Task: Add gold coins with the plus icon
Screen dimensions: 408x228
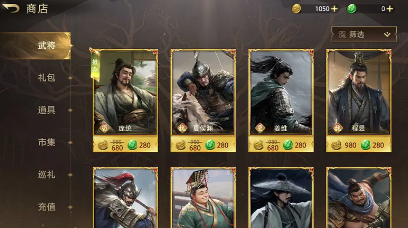Action: tap(334, 9)
